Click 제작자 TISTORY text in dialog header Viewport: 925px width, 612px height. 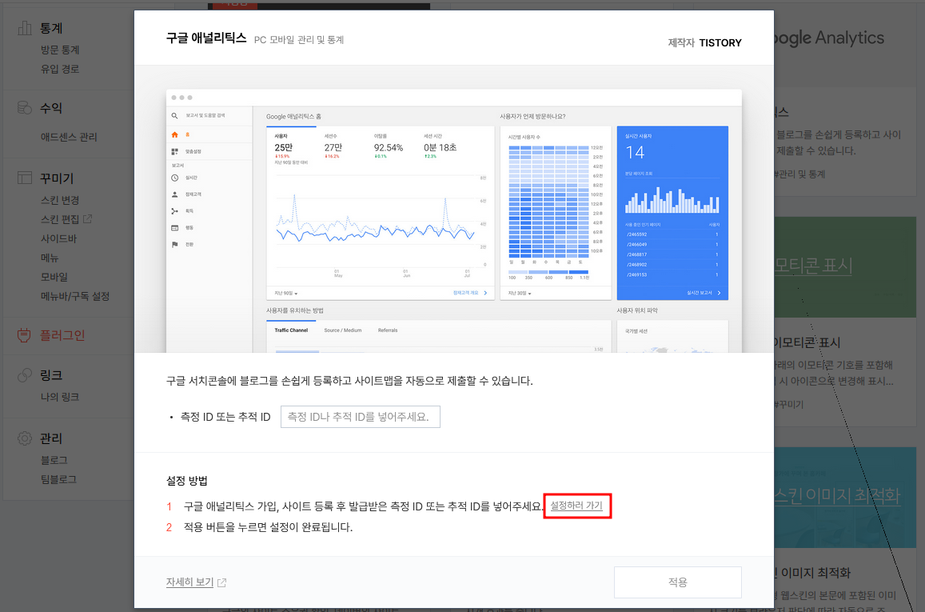pyautogui.click(x=704, y=42)
